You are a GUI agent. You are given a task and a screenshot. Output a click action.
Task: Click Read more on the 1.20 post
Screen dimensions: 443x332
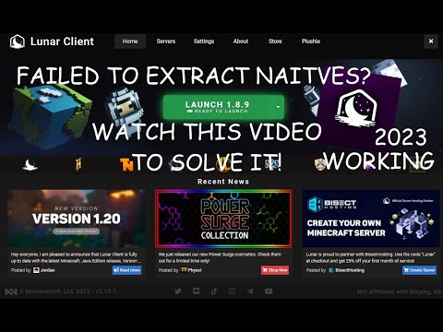[126, 270]
